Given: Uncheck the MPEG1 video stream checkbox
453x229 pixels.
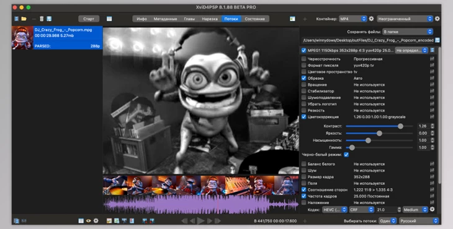Looking at the screenshot, I should [303, 50].
